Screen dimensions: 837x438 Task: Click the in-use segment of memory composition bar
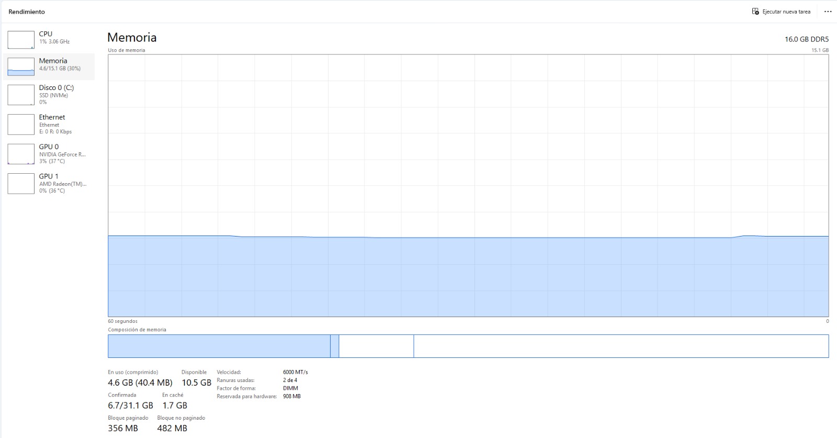pos(219,346)
